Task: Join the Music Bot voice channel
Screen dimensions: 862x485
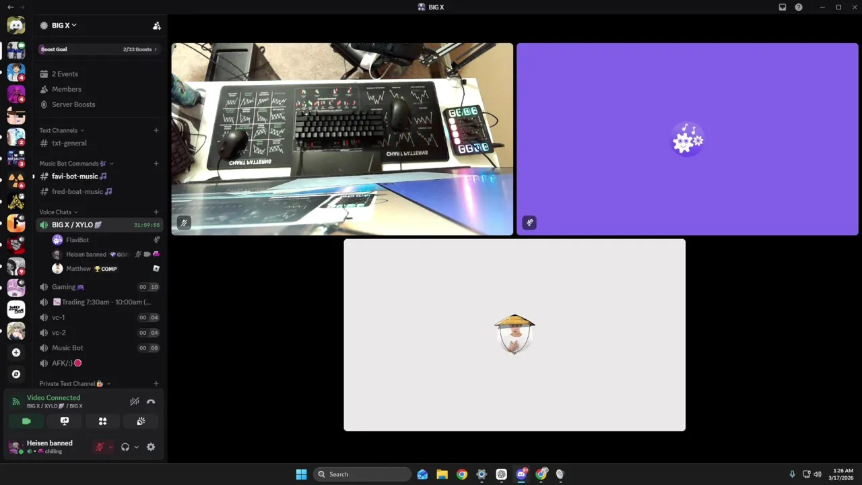Action: (100, 348)
